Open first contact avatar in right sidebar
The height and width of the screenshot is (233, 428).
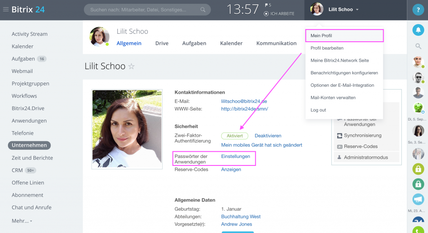418,62
